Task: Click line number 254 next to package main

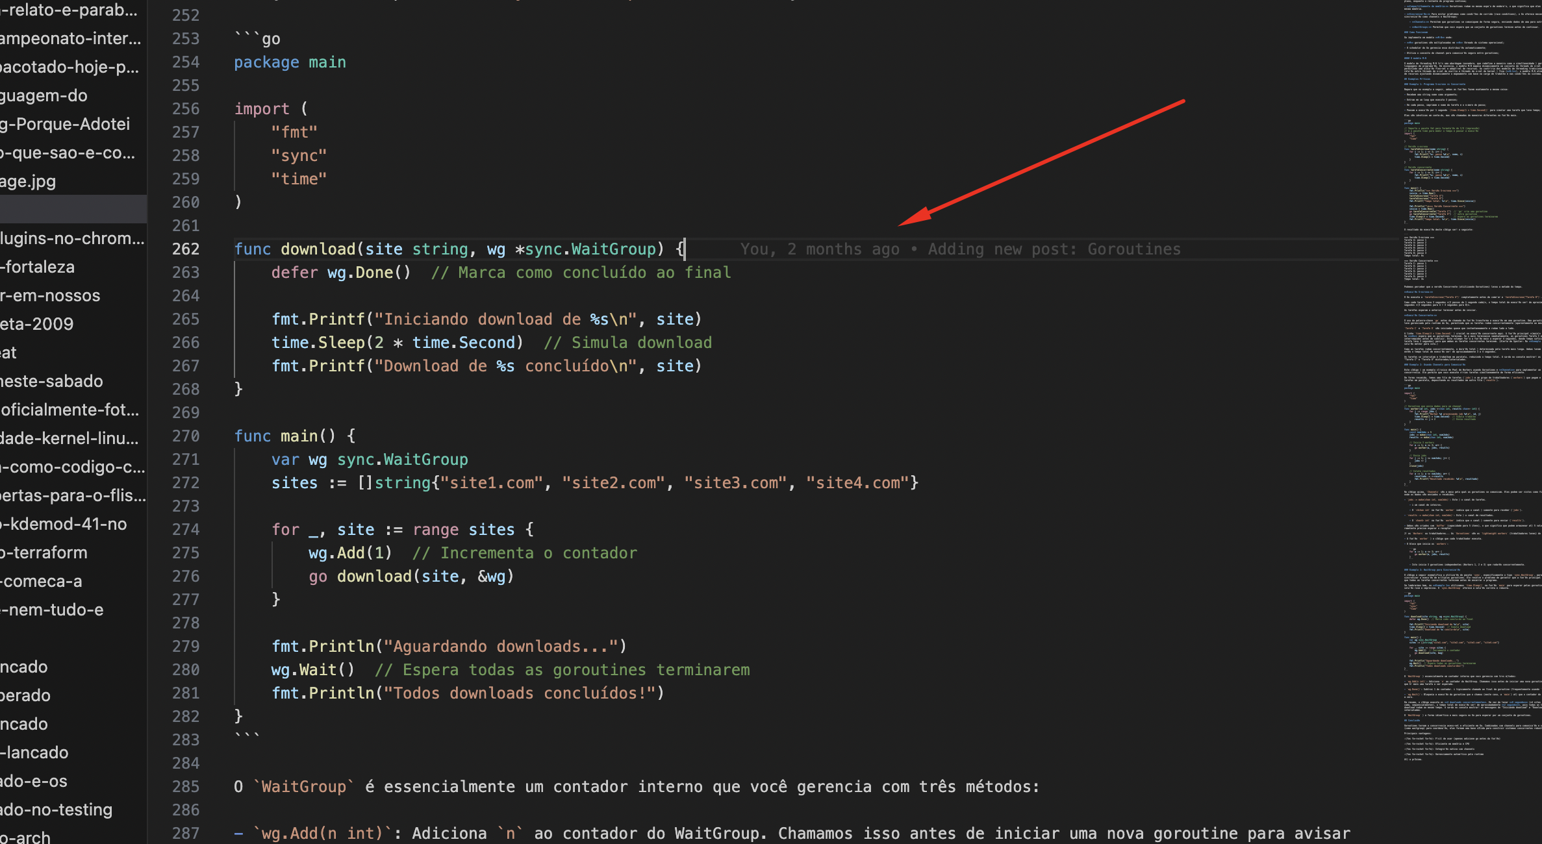Action: 185,62
